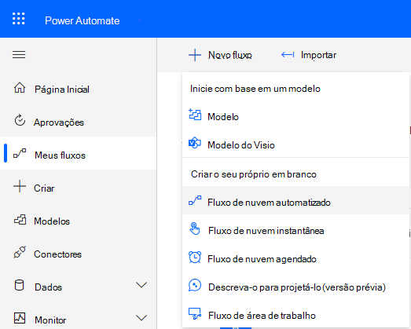Collapse the navigation with hamburger icon
Screen dimensions: 411x329
19,55
